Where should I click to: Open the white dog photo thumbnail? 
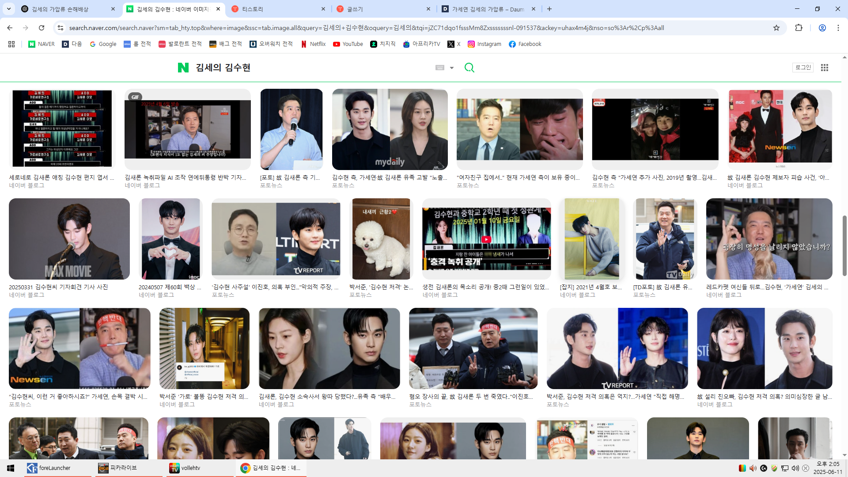381,239
